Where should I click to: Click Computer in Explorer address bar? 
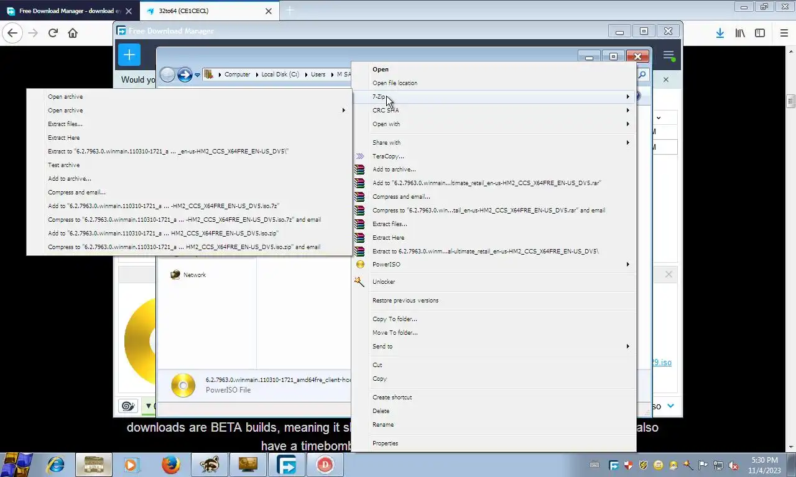coord(237,74)
